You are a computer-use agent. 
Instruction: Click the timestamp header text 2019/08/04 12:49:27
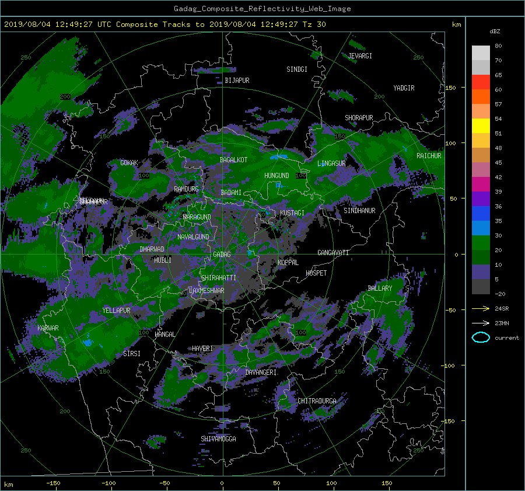pyautogui.click(x=48, y=25)
